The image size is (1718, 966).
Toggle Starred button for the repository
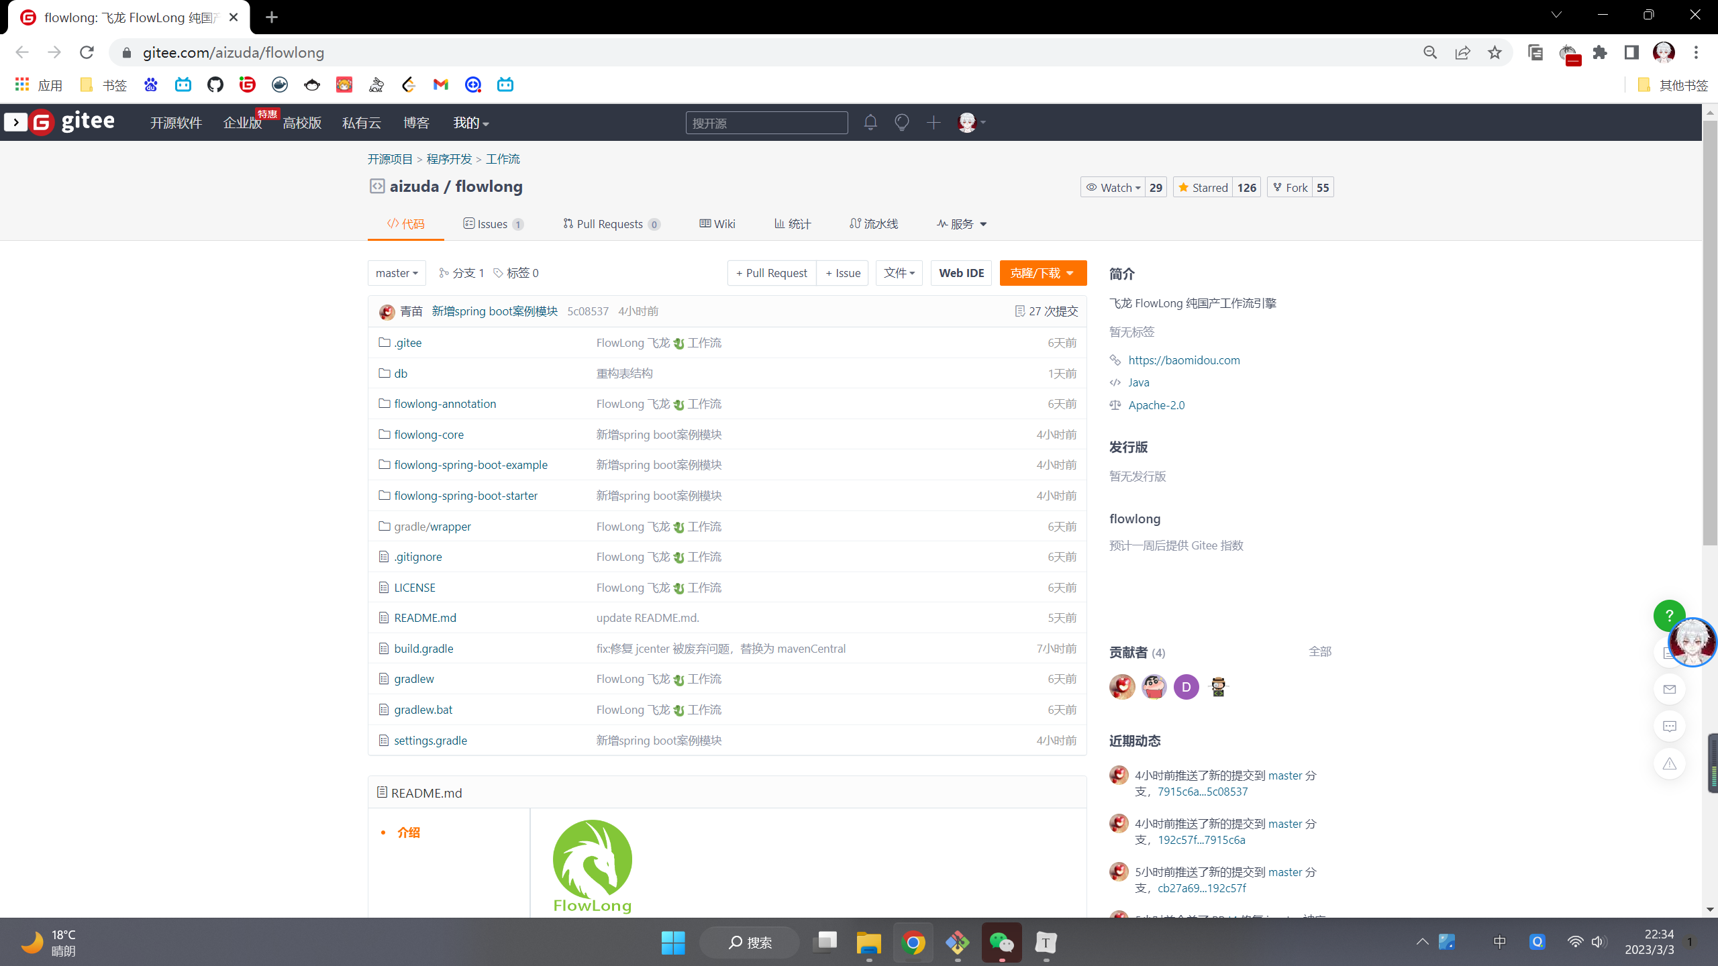pos(1203,187)
